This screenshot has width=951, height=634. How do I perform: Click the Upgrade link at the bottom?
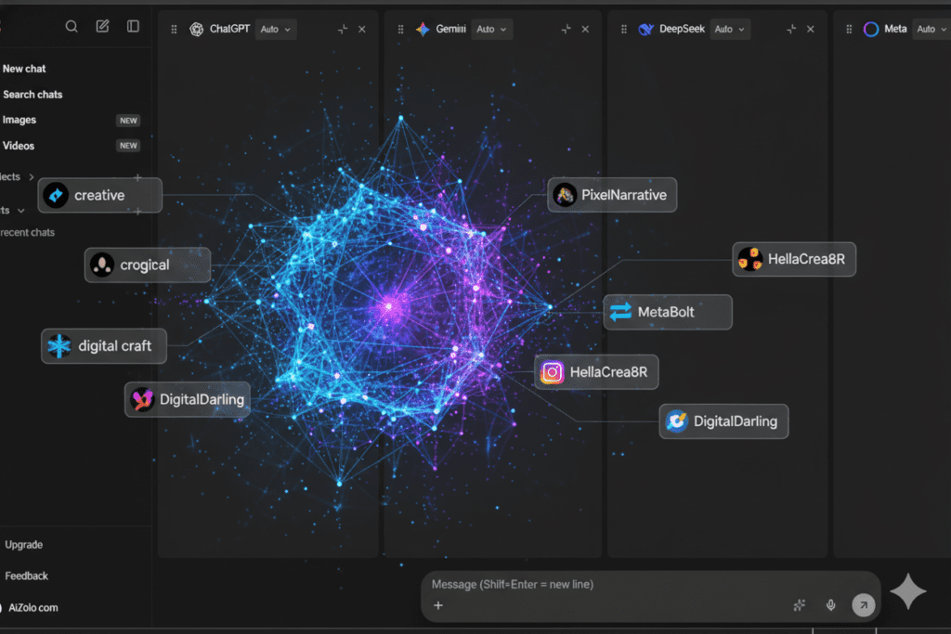[x=23, y=545]
